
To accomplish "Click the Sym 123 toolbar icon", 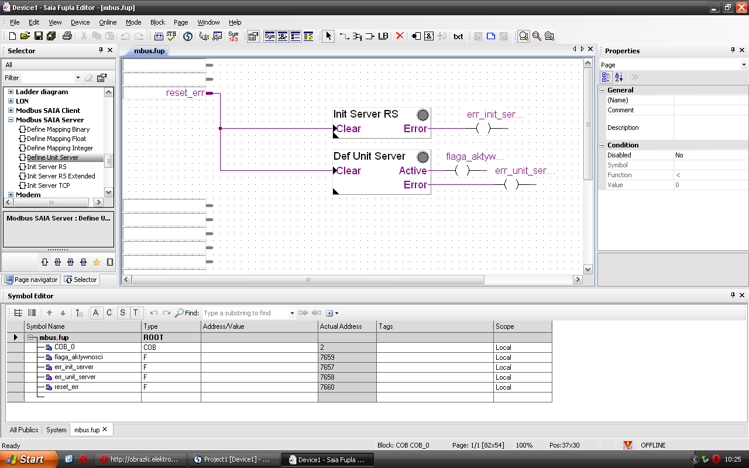I will pyautogui.click(x=233, y=36).
